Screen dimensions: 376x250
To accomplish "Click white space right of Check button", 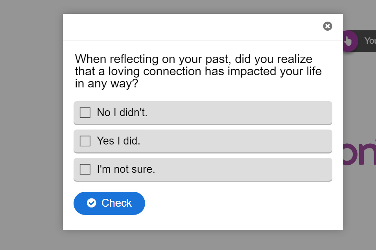I will click(236, 203).
